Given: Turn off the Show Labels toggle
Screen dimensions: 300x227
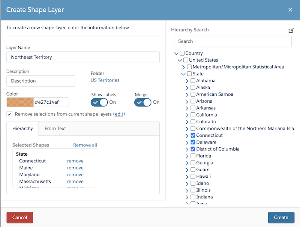Looking at the screenshot, I should [x=99, y=102].
